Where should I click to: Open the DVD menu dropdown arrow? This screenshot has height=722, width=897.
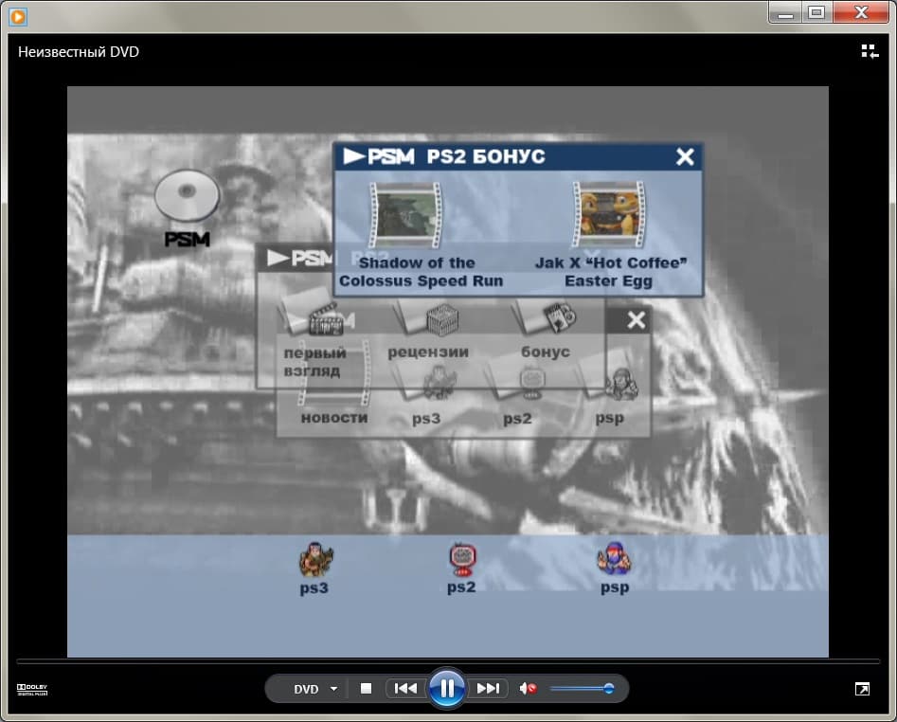[333, 689]
